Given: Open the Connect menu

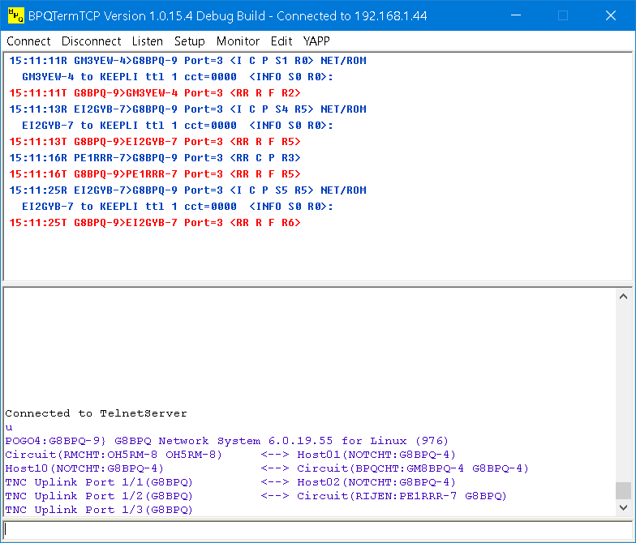Looking at the screenshot, I should pyautogui.click(x=28, y=41).
